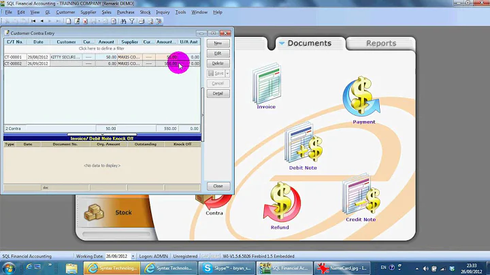Click the red delete toolbar icon
Viewport: 490px width, 275px height.
tap(85, 21)
